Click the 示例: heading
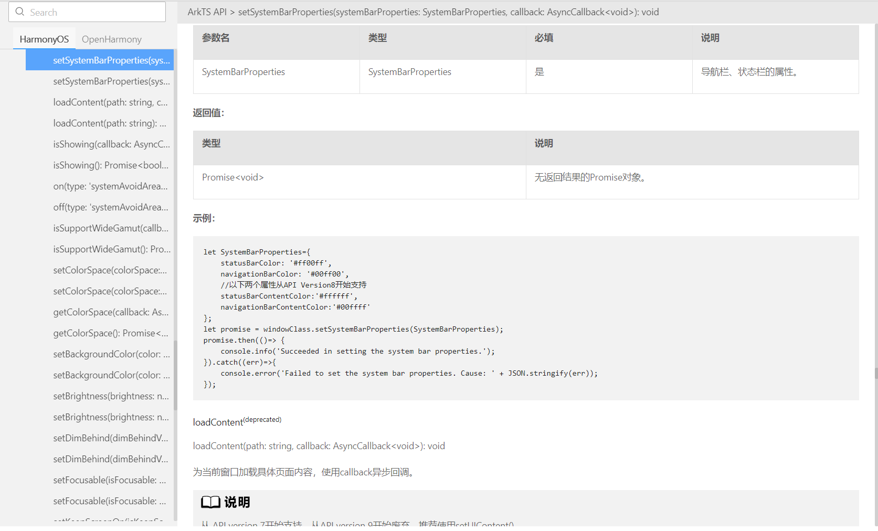 point(204,218)
